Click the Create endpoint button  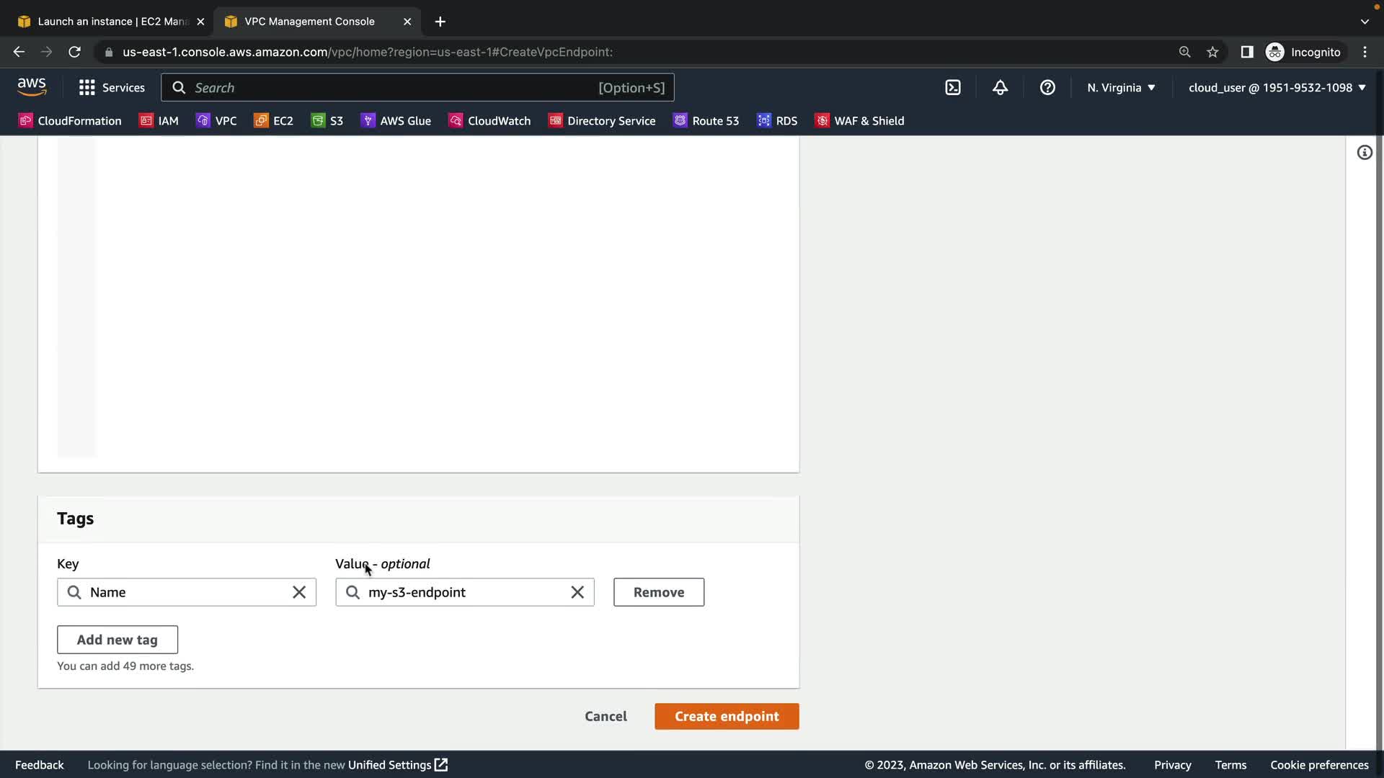[727, 716]
